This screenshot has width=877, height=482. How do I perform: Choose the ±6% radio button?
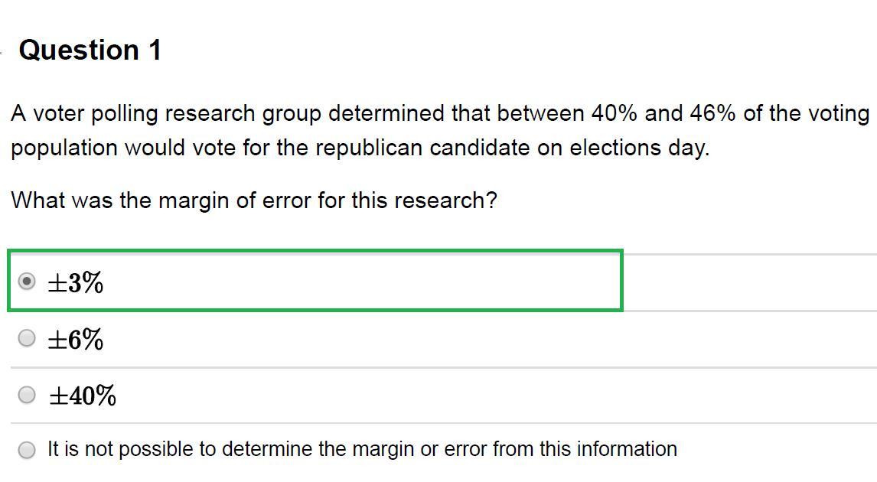click(x=27, y=337)
